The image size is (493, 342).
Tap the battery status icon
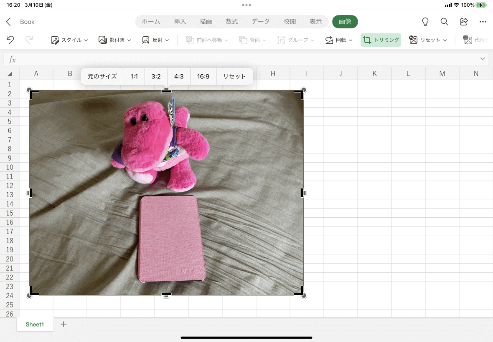(481, 5)
